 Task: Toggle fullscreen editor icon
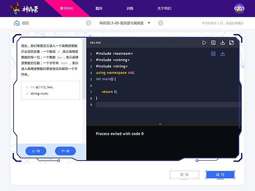231,43
